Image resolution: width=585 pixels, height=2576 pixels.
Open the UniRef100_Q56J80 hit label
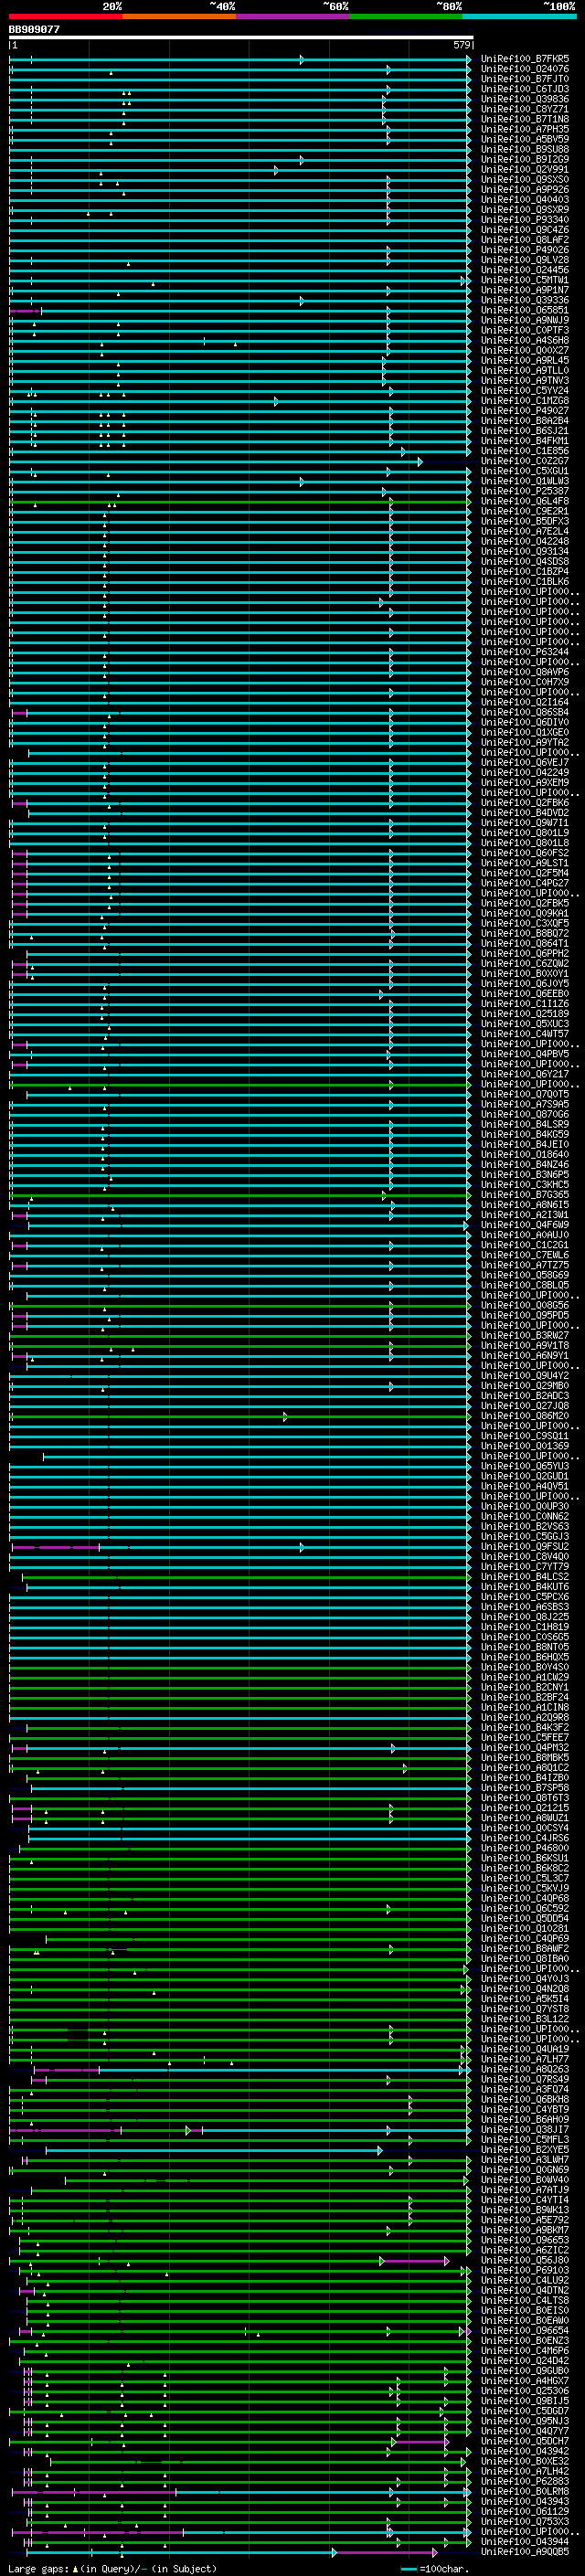(524, 2260)
